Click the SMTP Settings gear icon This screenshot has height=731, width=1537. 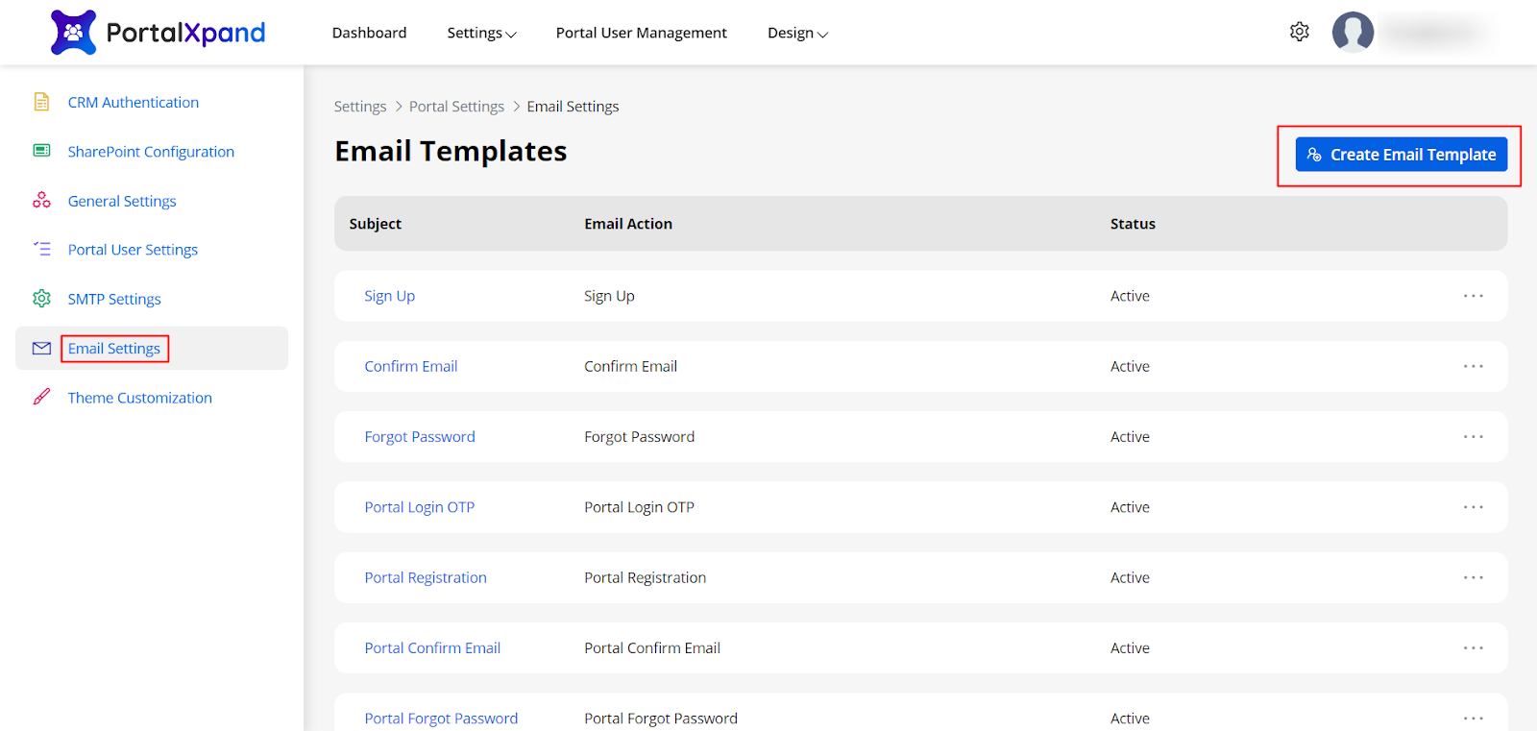tap(41, 299)
